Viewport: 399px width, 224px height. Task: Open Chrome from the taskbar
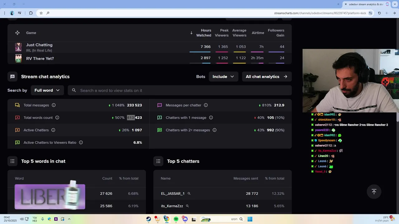[x=166, y=219]
